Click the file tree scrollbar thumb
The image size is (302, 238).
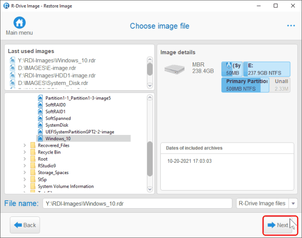(150, 159)
